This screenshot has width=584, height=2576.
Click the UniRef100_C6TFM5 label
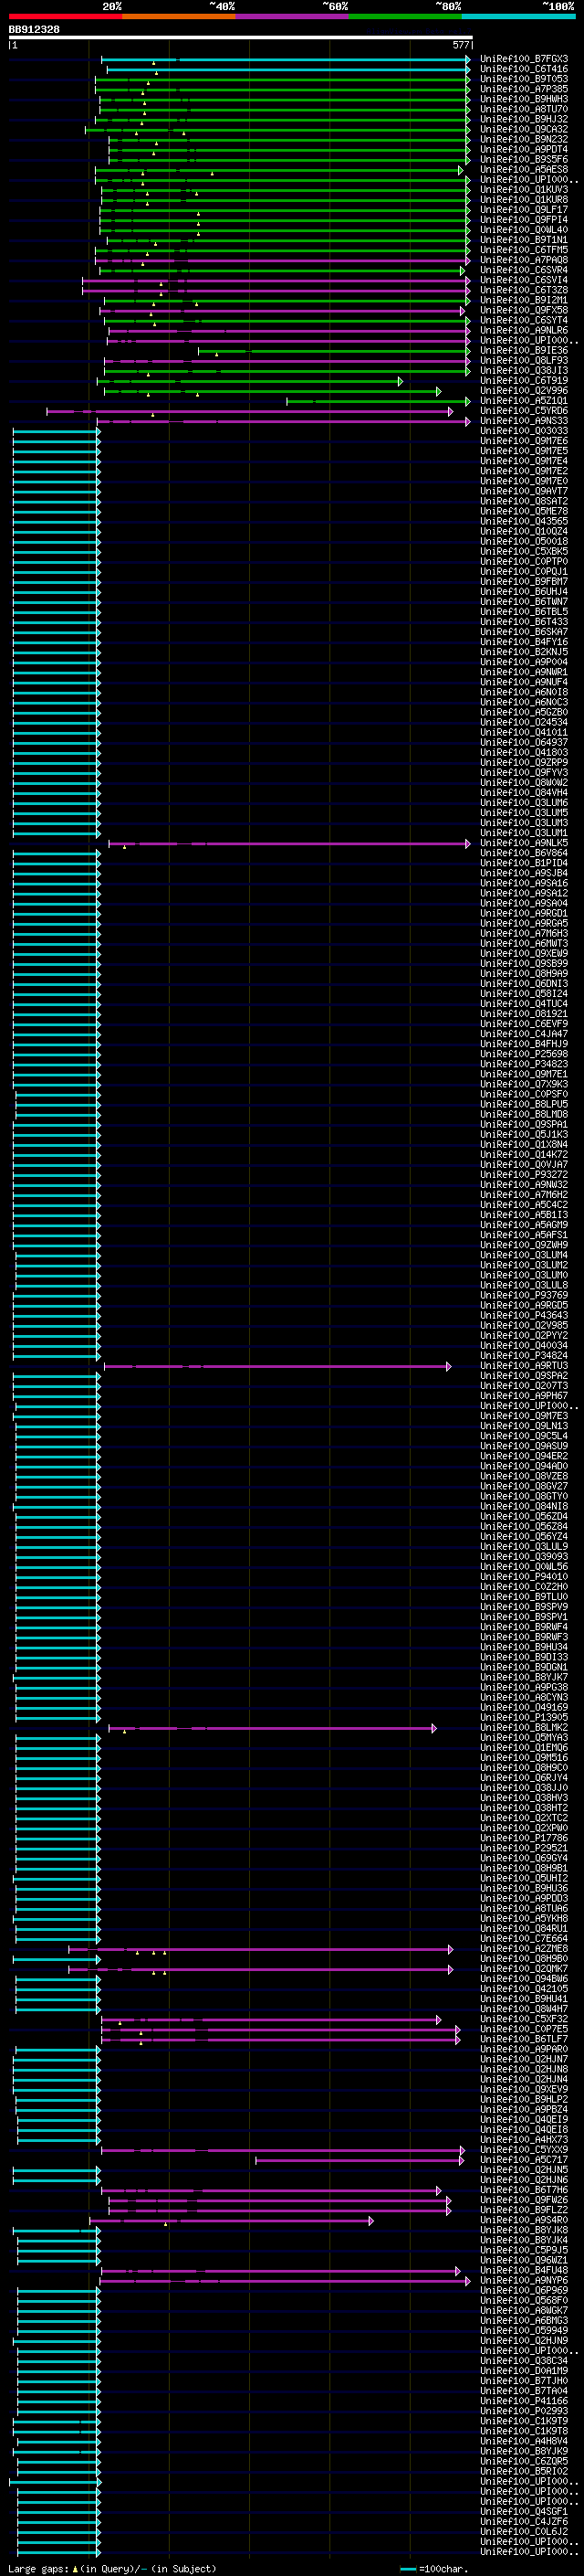pos(524,250)
